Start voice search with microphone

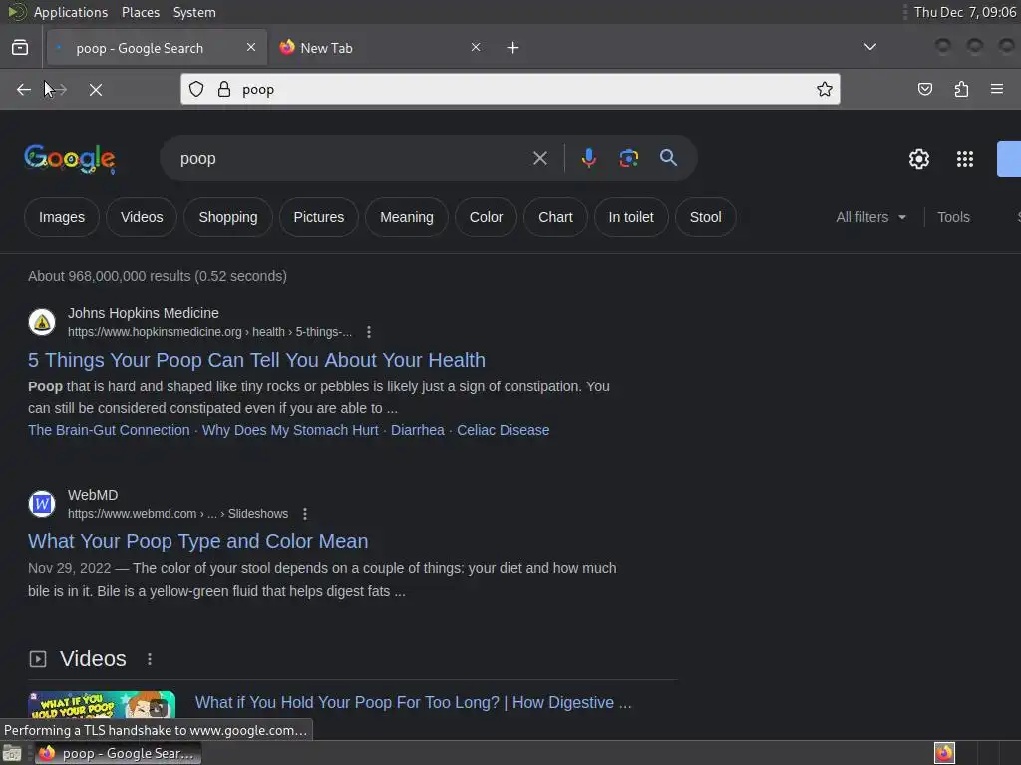coord(588,158)
